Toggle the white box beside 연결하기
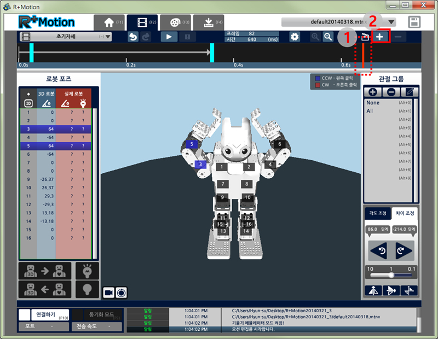 point(24,315)
